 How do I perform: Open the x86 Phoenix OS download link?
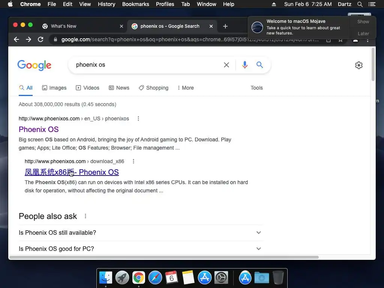(x=72, y=172)
